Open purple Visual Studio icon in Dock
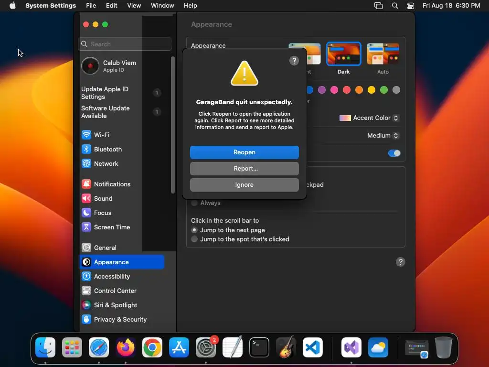The width and height of the screenshot is (489, 367). (351, 347)
